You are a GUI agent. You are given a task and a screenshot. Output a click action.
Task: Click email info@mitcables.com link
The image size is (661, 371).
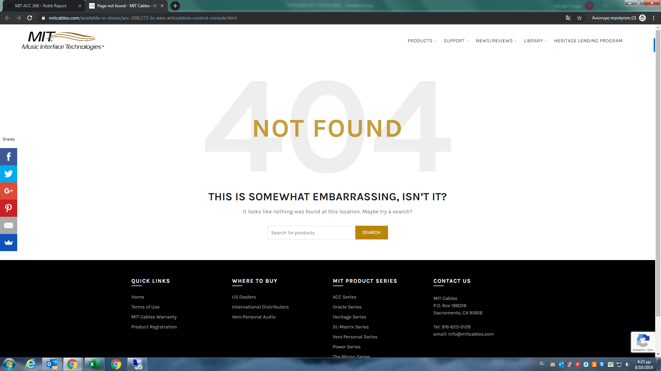[x=471, y=334]
